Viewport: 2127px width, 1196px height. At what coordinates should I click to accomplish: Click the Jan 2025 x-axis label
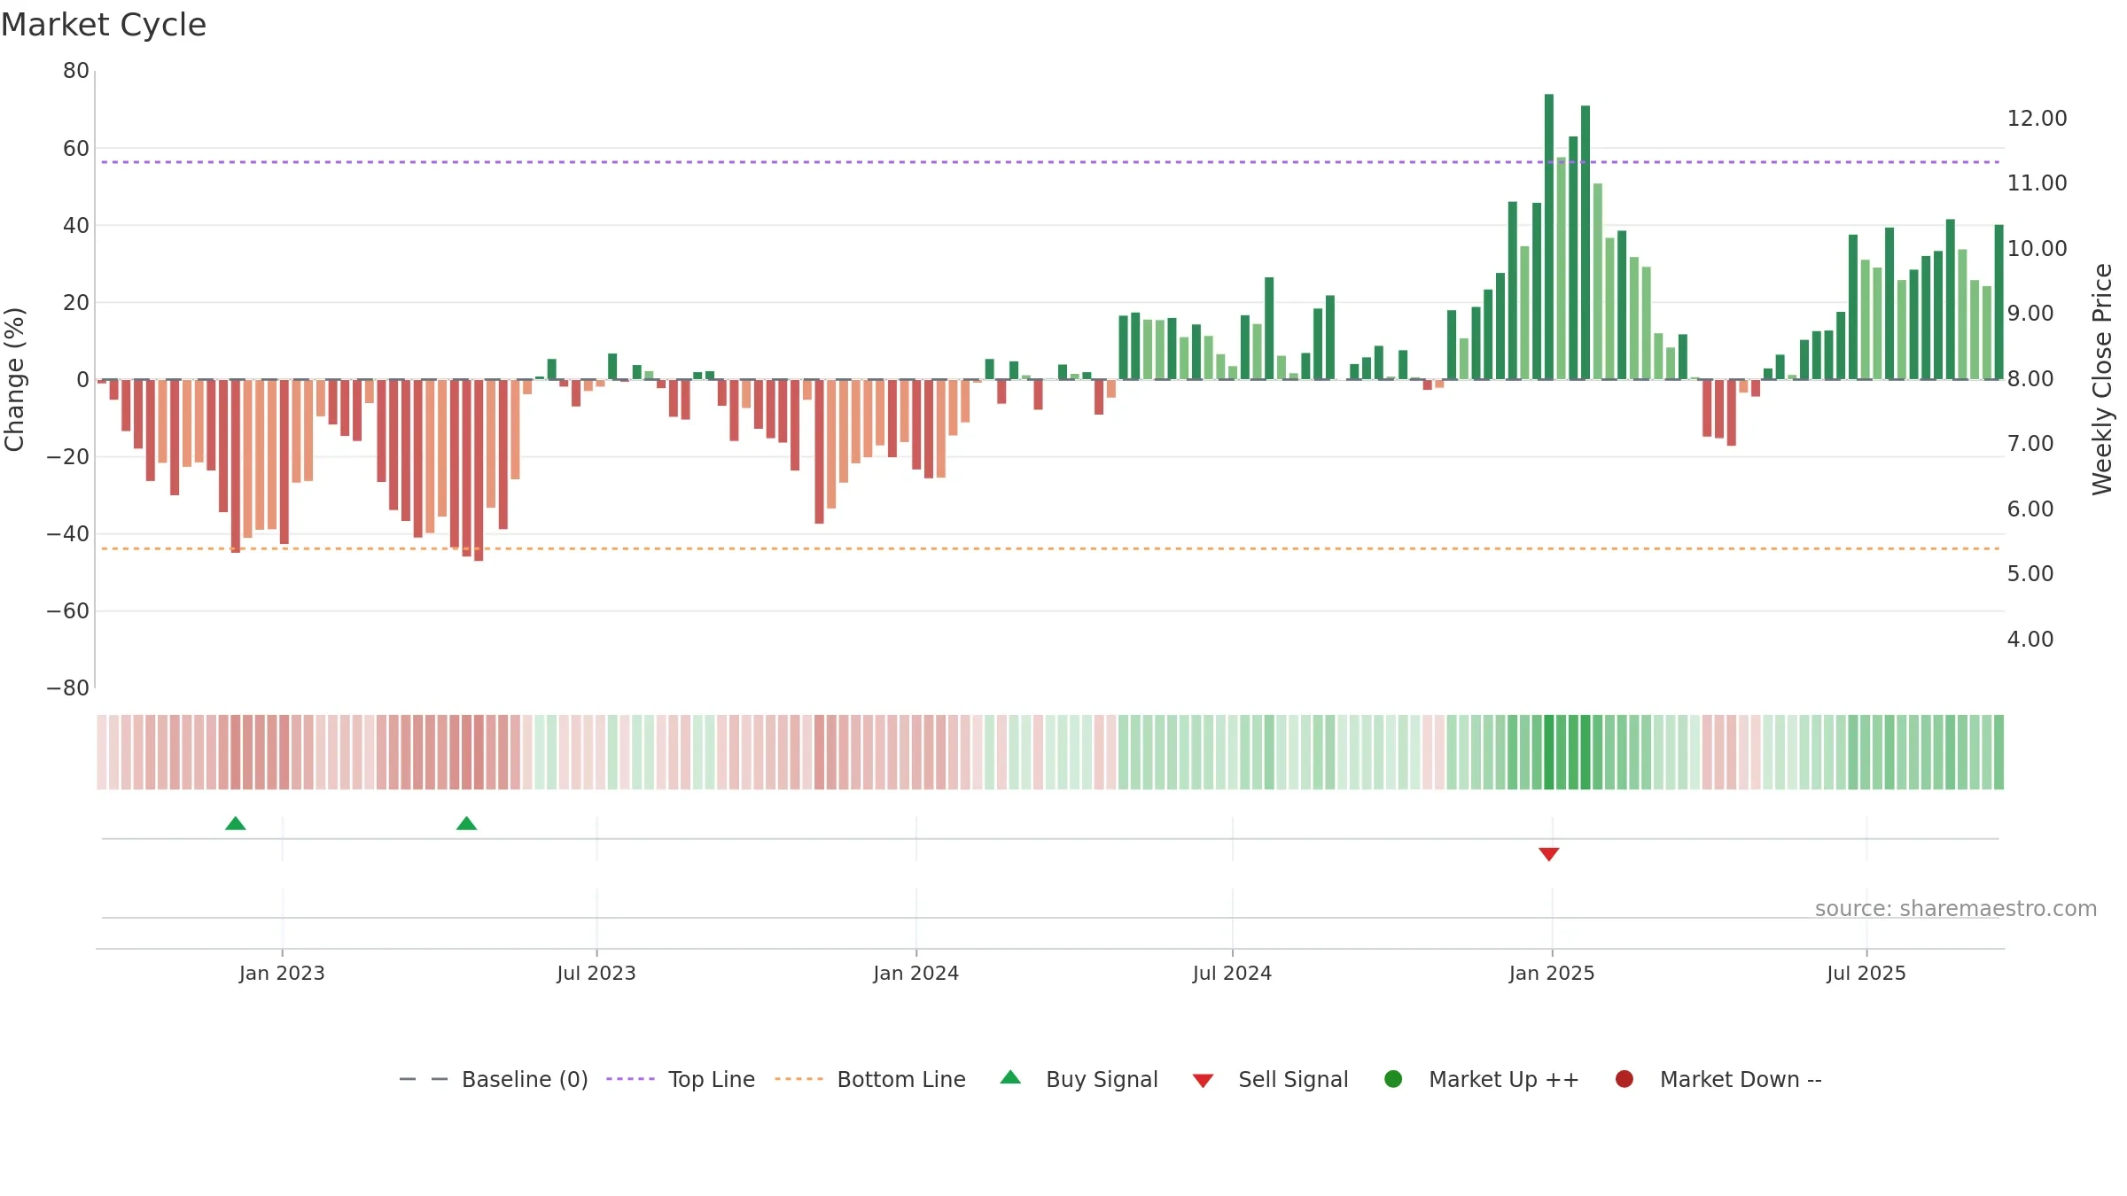point(1552,974)
